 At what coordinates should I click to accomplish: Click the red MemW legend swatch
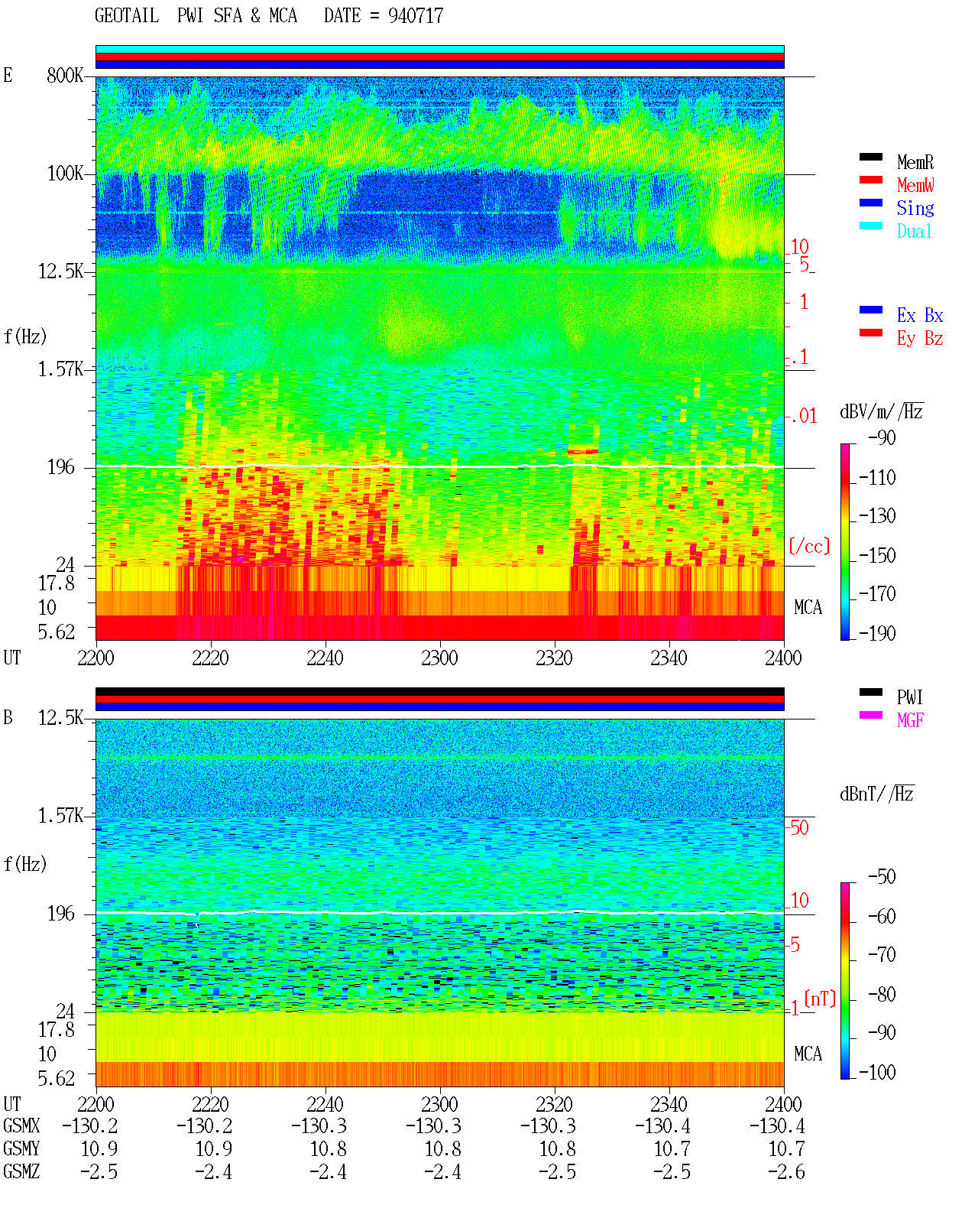pyautogui.click(x=870, y=180)
